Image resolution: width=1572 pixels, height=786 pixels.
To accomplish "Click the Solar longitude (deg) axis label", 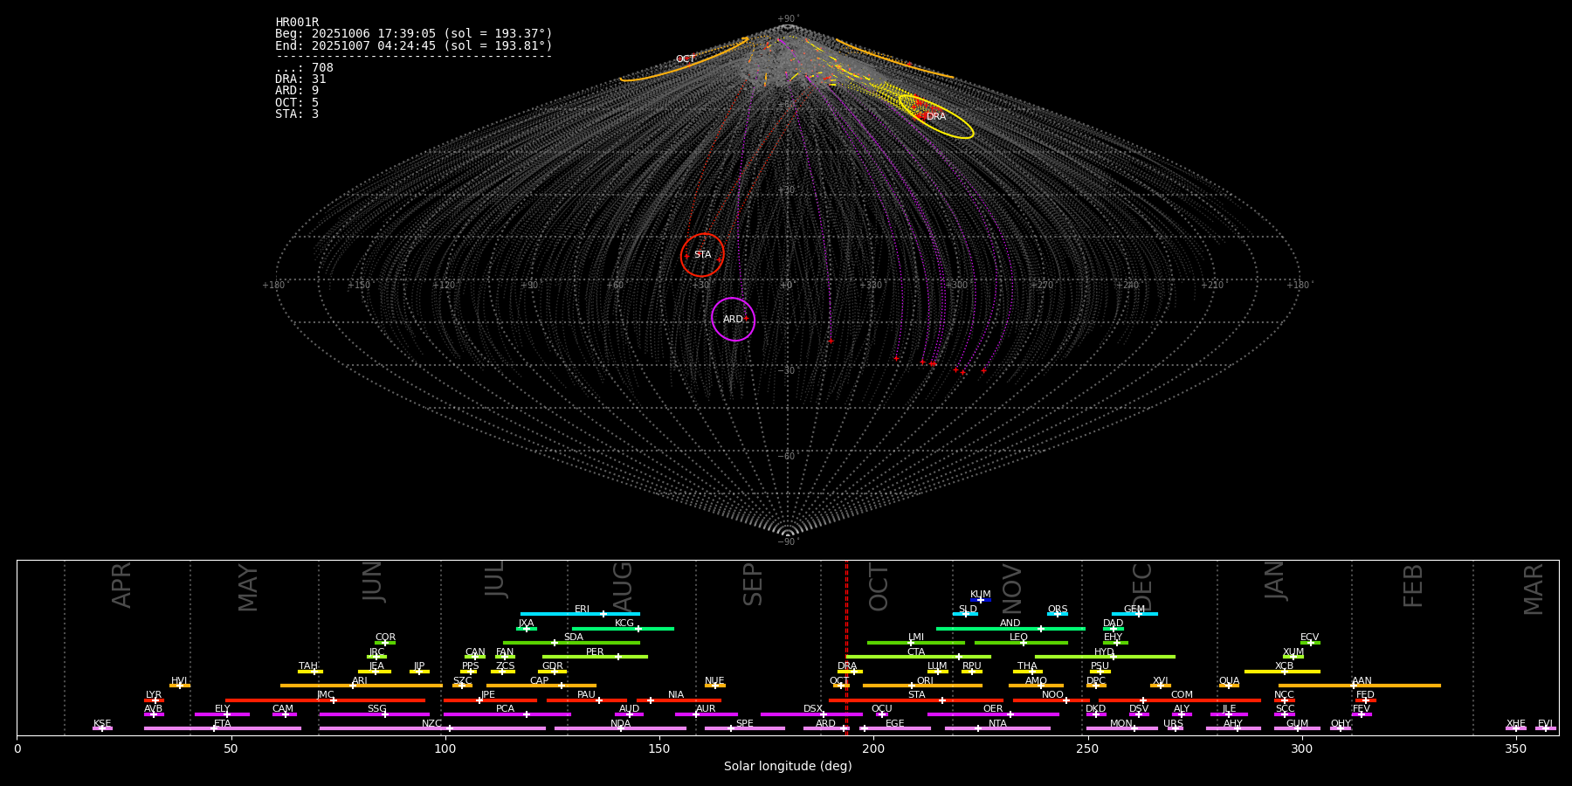I will [788, 766].
